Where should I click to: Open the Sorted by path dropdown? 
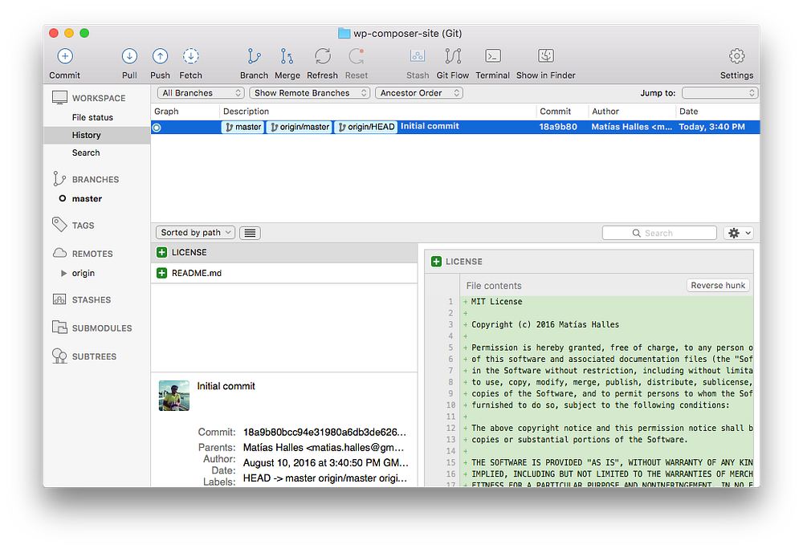point(195,233)
